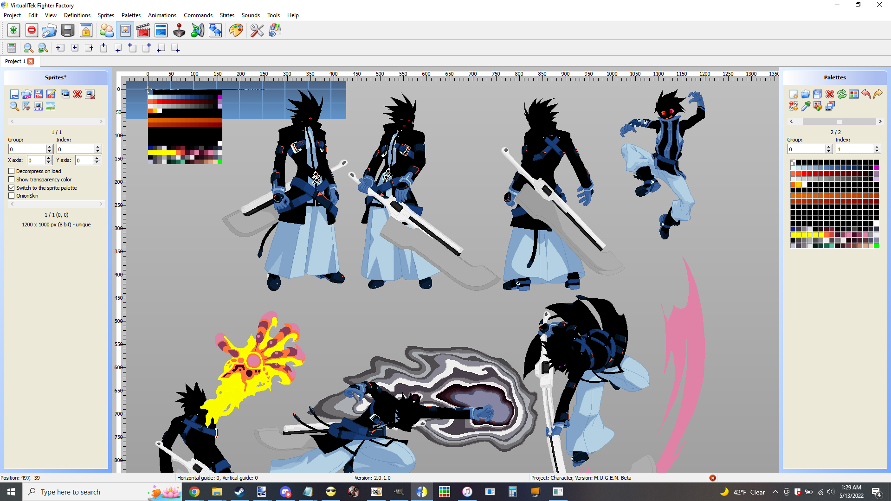The height and width of the screenshot is (501, 891).
Task: Enable Decompress on load checkbox
Action: pyautogui.click(x=12, y=171)
